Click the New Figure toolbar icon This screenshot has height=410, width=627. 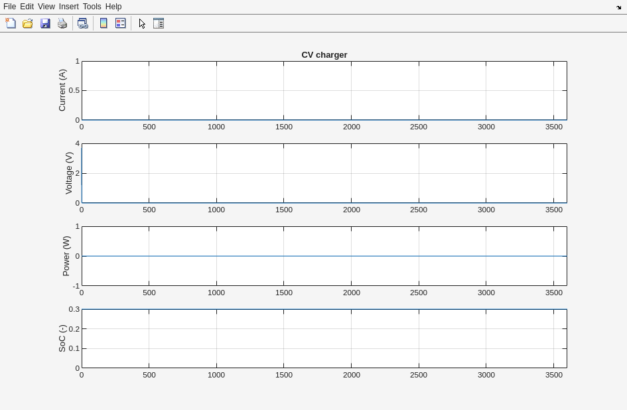point(11,23)
